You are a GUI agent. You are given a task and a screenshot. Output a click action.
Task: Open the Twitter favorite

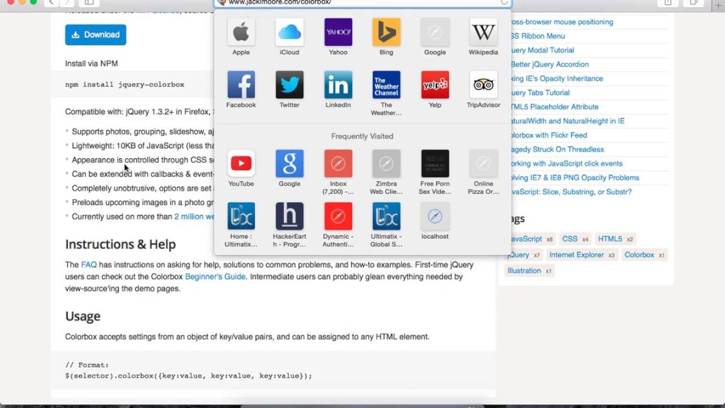tap(289, 85)
